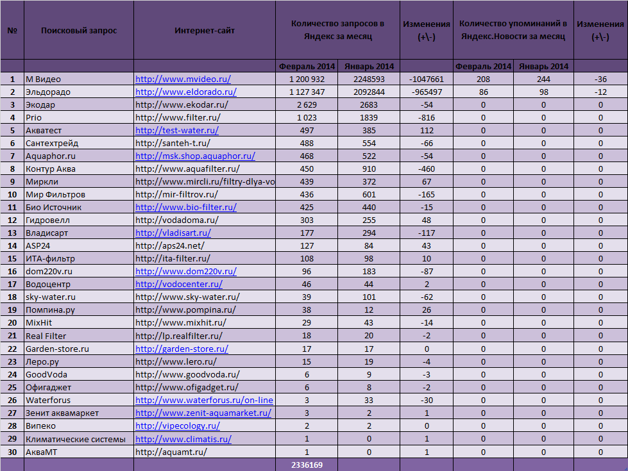
Task: Click the value 1 200 932 cell
Action: [307, 79]
